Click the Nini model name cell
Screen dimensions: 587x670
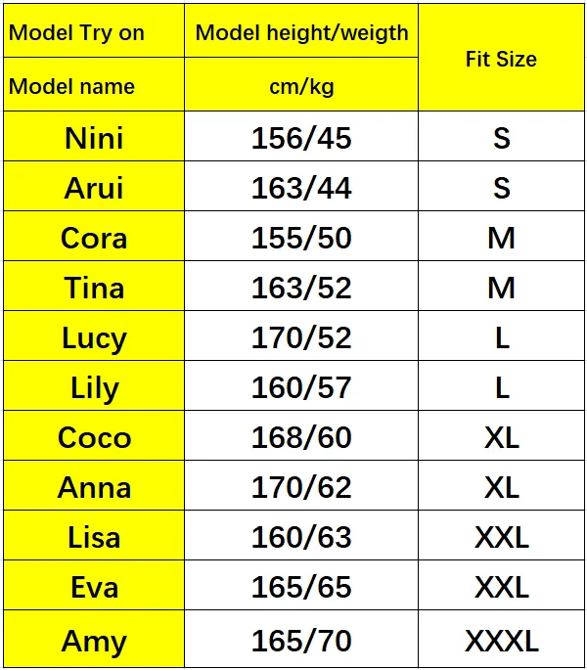(94, 137)
